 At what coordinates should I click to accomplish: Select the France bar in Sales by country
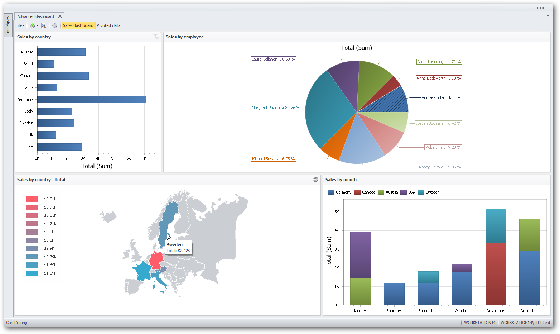[x=47, y=87]
